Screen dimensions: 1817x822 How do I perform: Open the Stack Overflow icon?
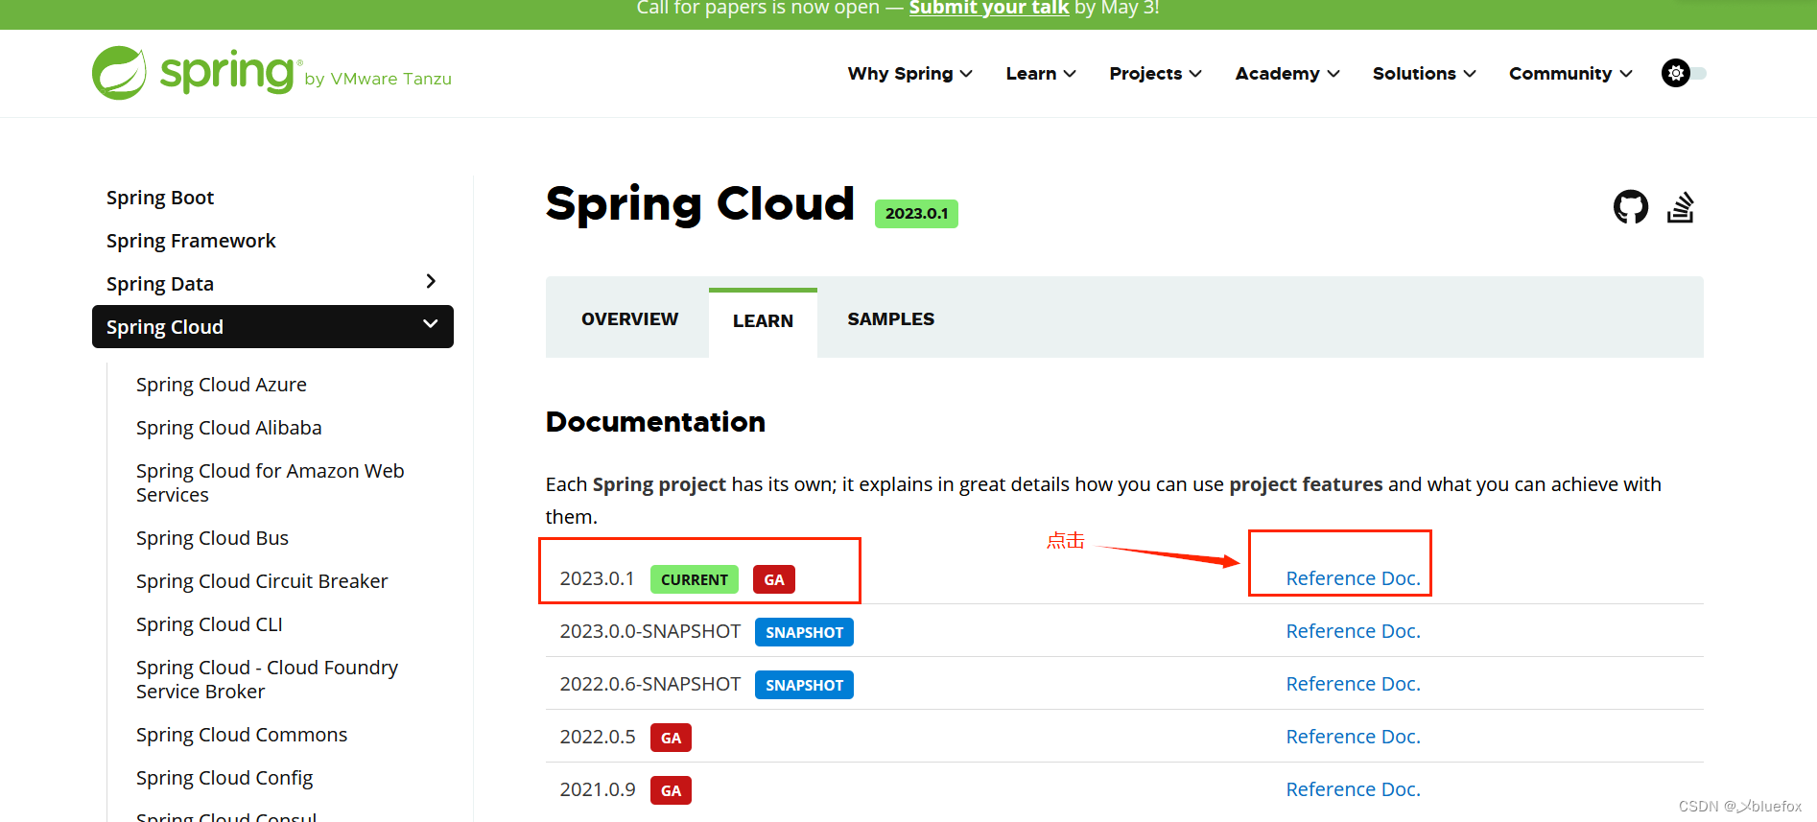click(1680, 206)
